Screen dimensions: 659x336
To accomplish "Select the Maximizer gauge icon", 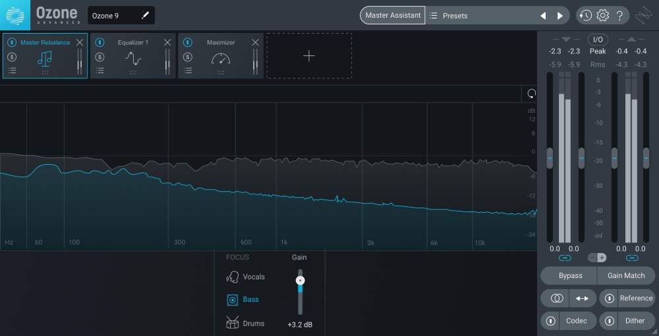I will coord(221,59).
